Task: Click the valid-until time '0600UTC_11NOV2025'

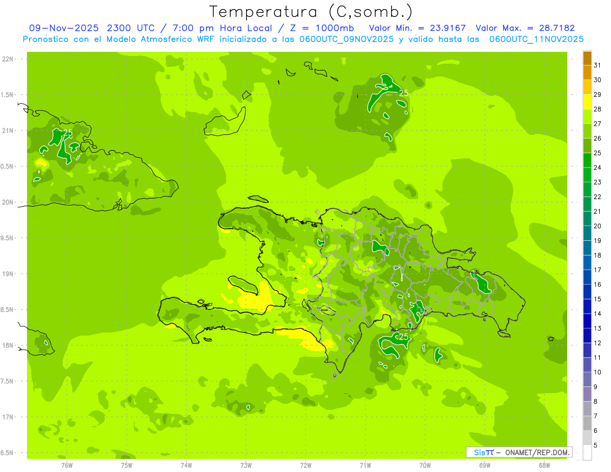Action: point(536,39)
